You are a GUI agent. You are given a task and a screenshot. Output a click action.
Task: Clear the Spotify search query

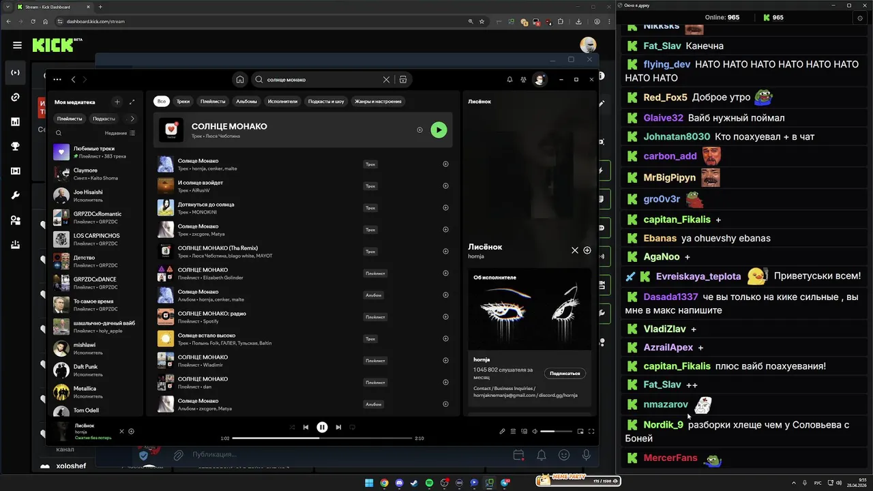pyautogui.click(x=386, y=80)
